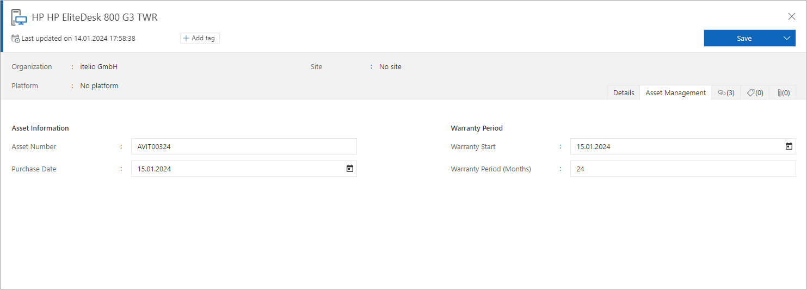This screenshot has height=290, width=807.
Task: Click the Last updated timestamp text
Action: [x=78, y=39]
